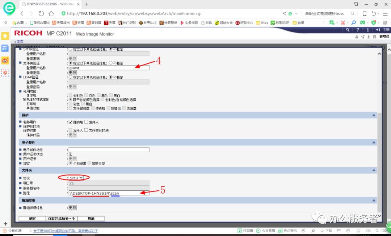Click the 路径 path input field
Screen dimensions: 391x236
pos(109,193)
